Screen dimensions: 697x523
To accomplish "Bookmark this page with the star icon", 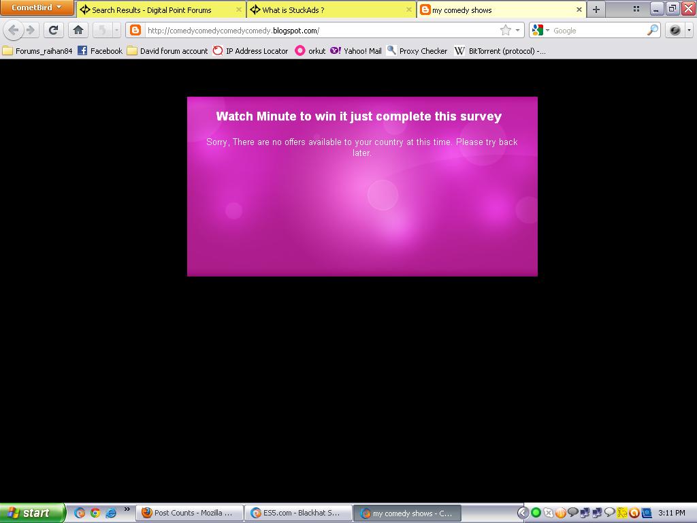I will pos(506,30).
